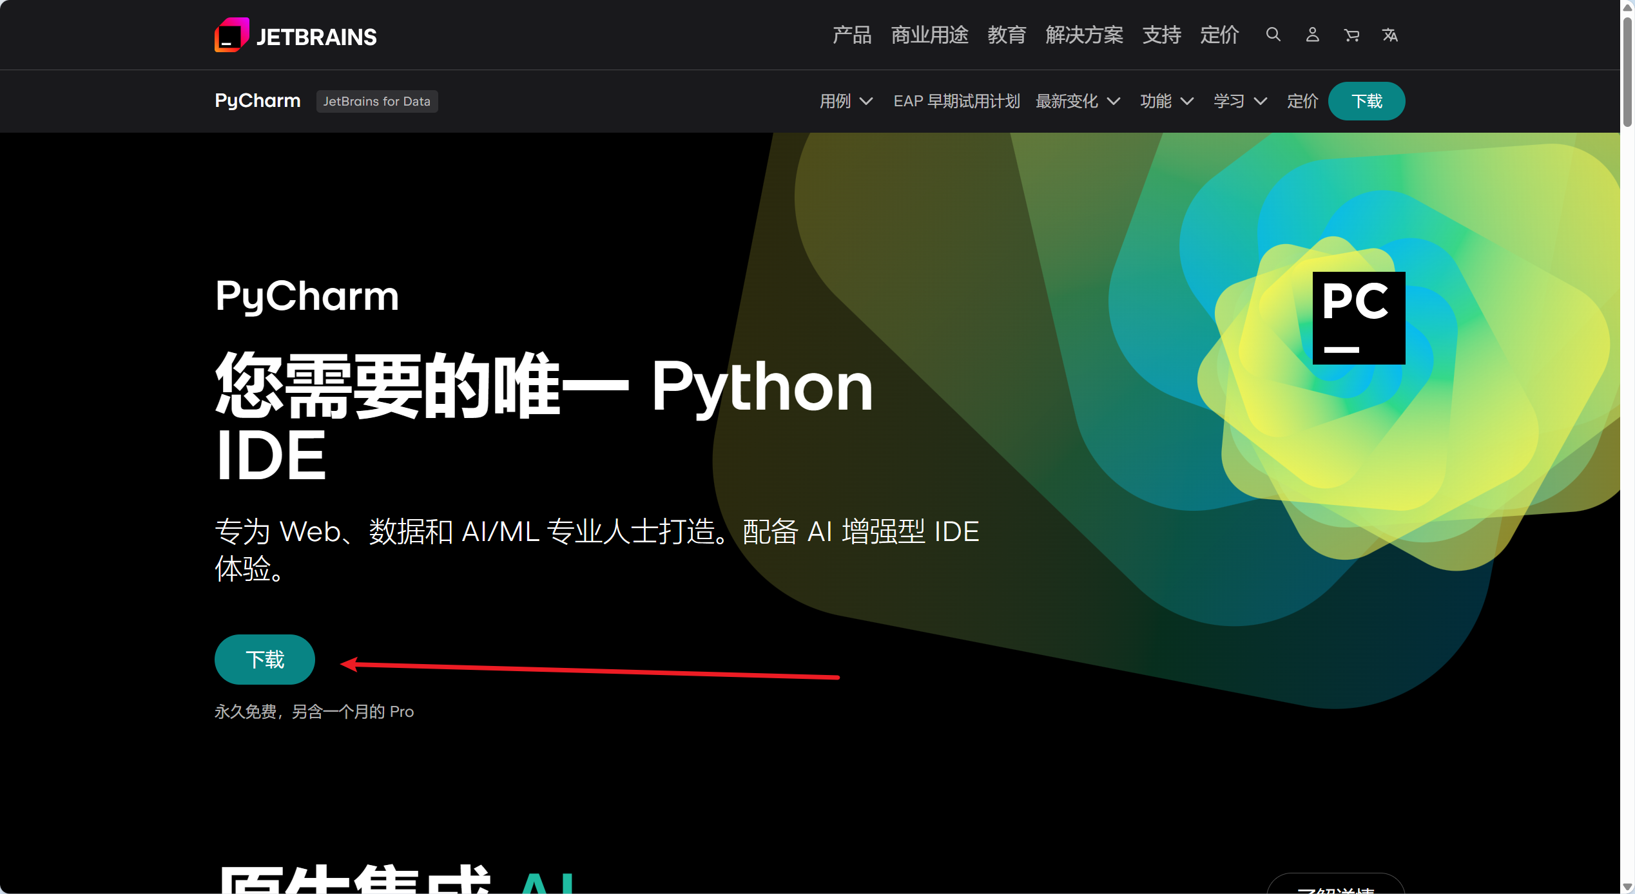
Task: Open the top-bar 定价 menu item
Action: pyautogui.click(x=1219, y=35)
